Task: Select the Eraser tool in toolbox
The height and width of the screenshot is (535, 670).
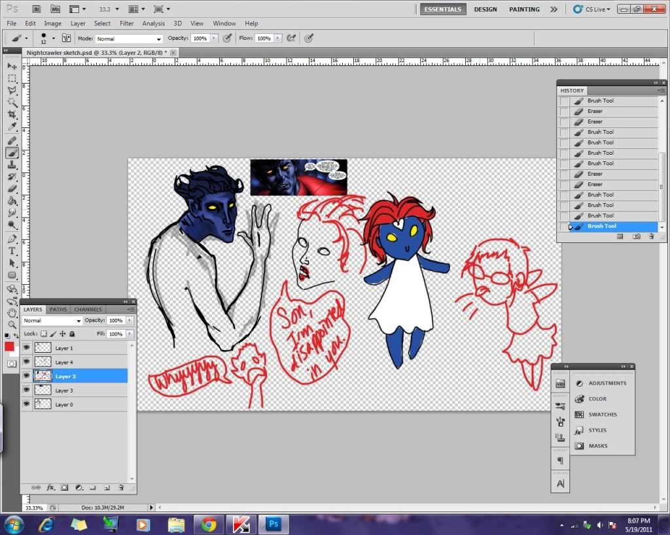Action: pyautogui.click(x=12, y=189)
